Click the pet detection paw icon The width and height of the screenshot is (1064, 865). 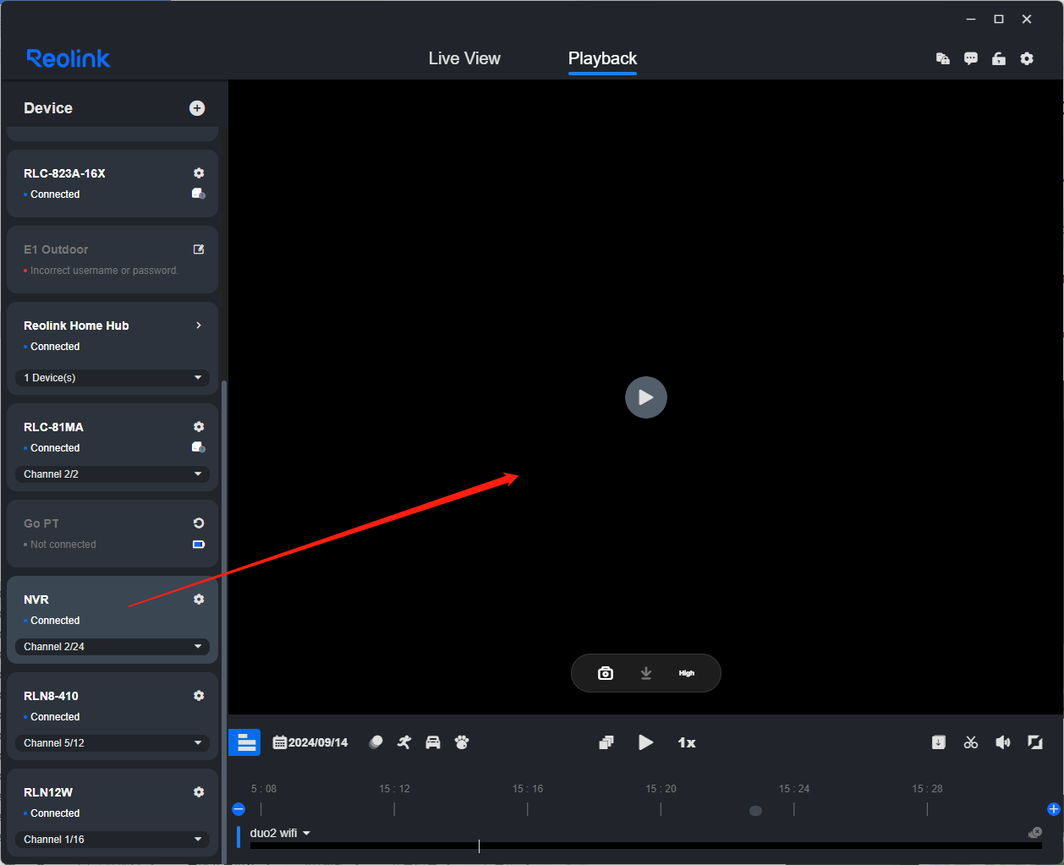462,742
